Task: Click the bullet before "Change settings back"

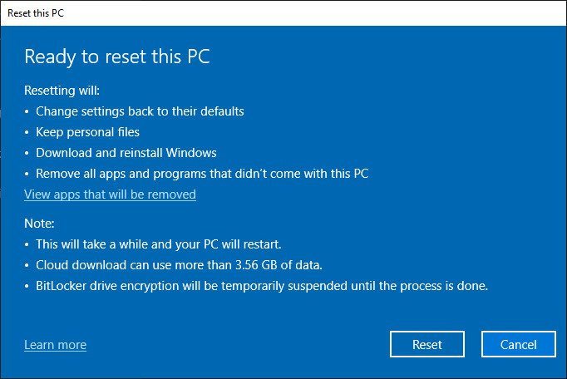Action: [x=27, y=111]
